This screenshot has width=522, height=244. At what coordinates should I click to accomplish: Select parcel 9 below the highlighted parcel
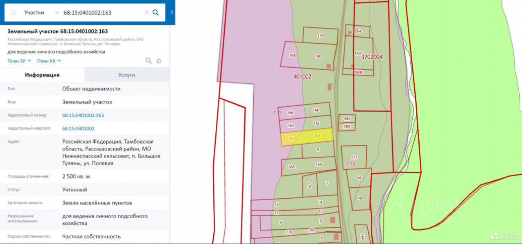coord(318,150)
